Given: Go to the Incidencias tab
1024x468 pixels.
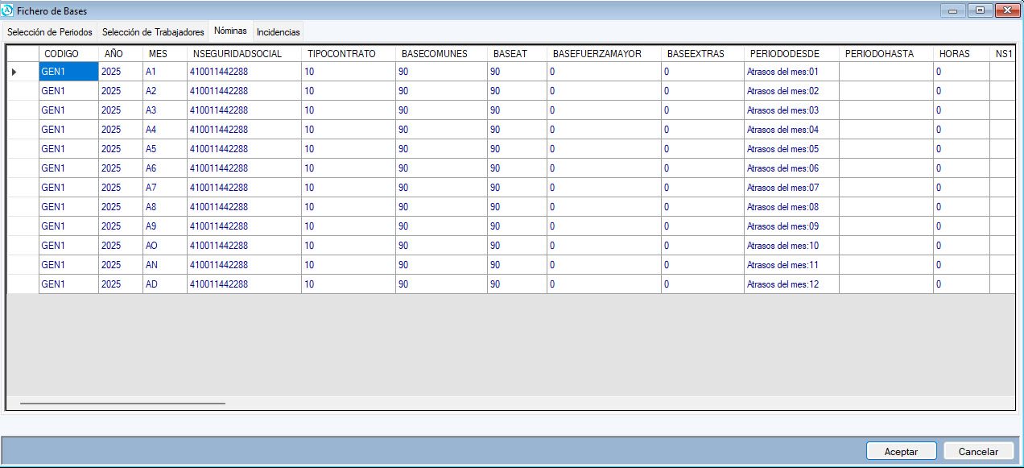Looking at the screenshot, I should (278, 32).
